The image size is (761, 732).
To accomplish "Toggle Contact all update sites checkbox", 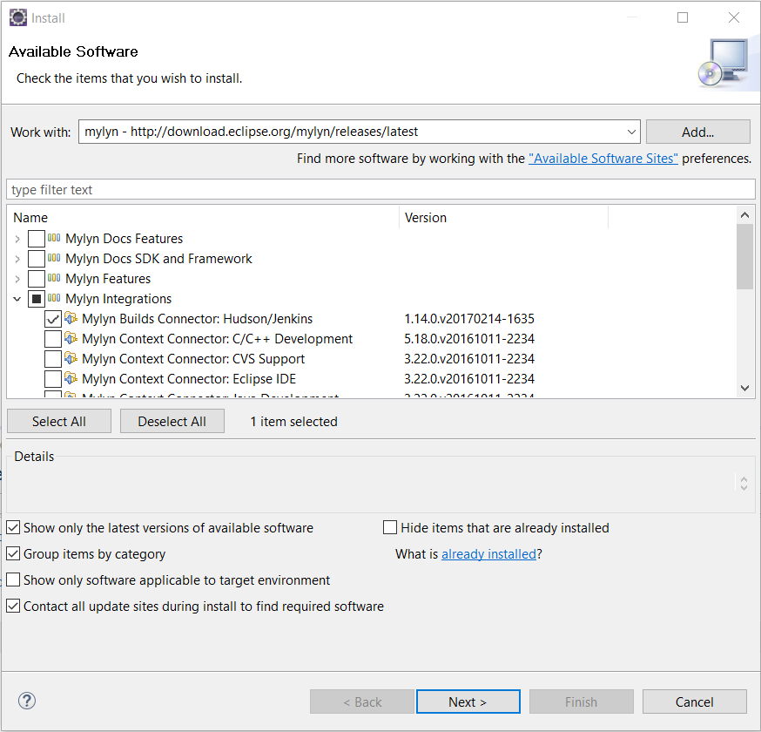I will pos(13,607).
